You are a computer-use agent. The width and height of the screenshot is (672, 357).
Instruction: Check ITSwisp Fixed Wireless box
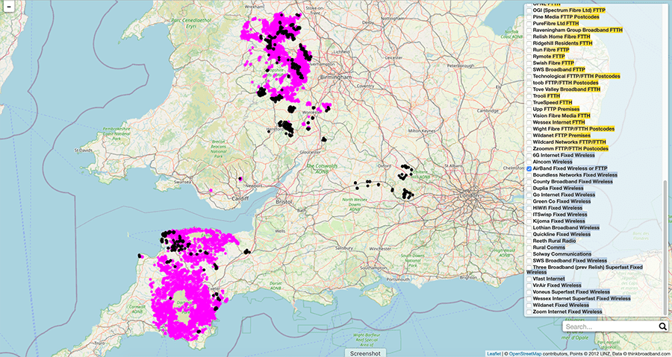tap(529, 215)
